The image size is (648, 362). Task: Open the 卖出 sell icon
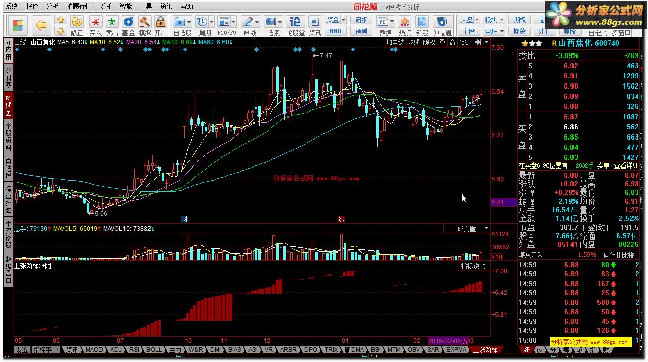coord(112,25)
